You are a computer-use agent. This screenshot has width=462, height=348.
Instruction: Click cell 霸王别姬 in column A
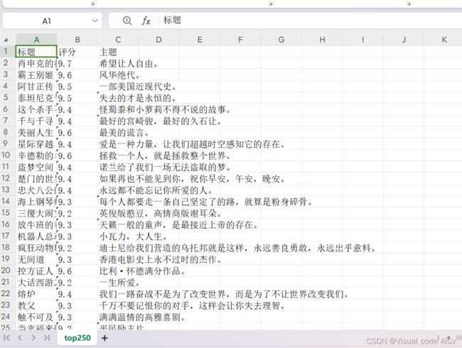[36, 75]
